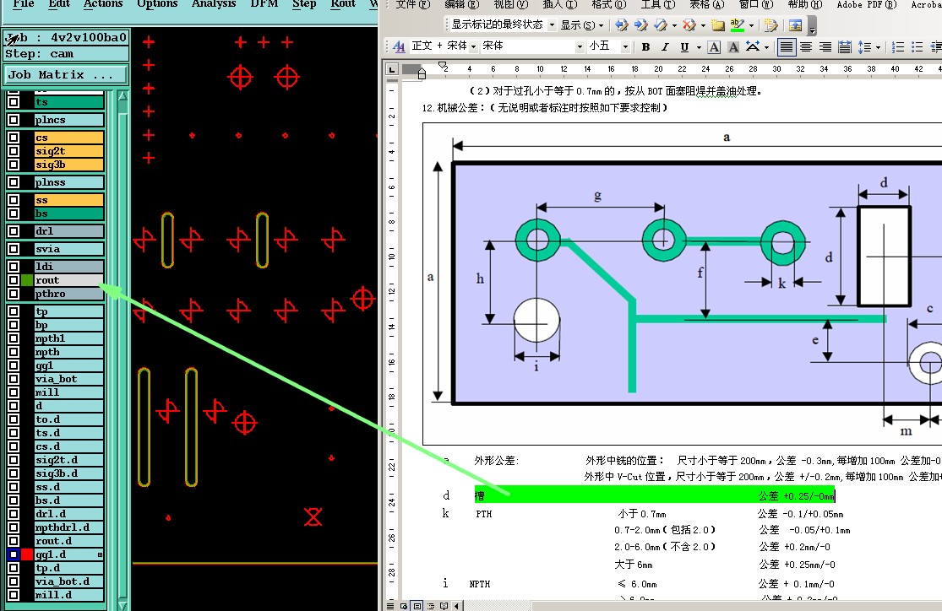
Task: Expand the font size 小五 dropdown
Action: tap(625, 46)
